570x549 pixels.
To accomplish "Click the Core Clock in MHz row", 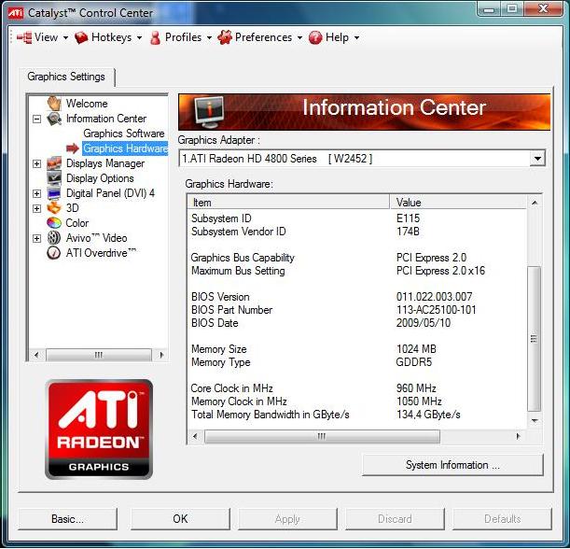I will tap(357, 388).
